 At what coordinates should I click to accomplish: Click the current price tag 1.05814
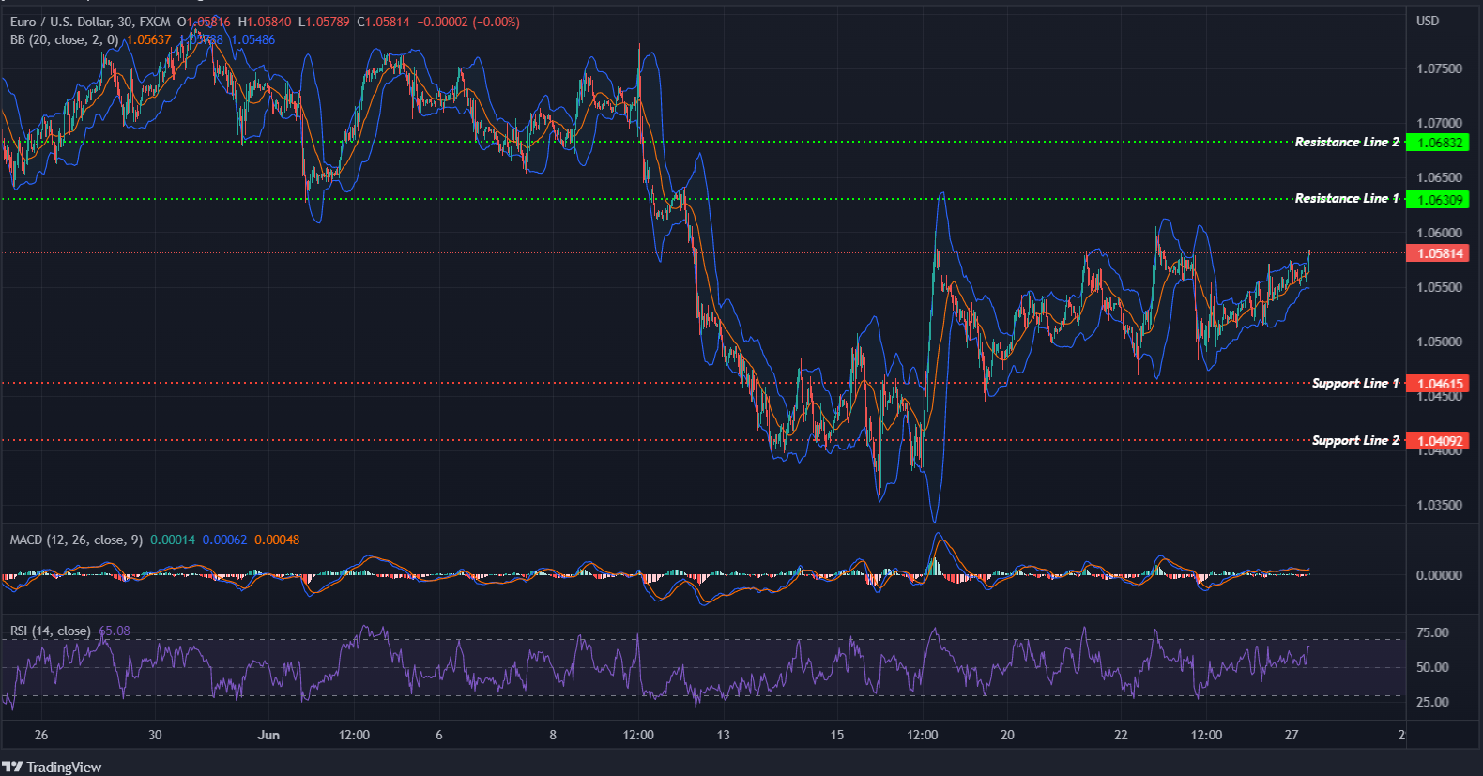[1438, 253]
